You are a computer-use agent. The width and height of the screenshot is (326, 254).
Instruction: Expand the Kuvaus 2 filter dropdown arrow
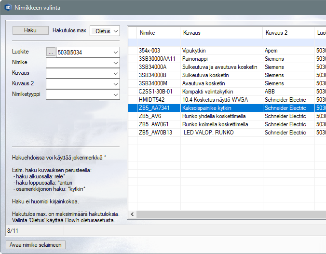pos(115,84)
